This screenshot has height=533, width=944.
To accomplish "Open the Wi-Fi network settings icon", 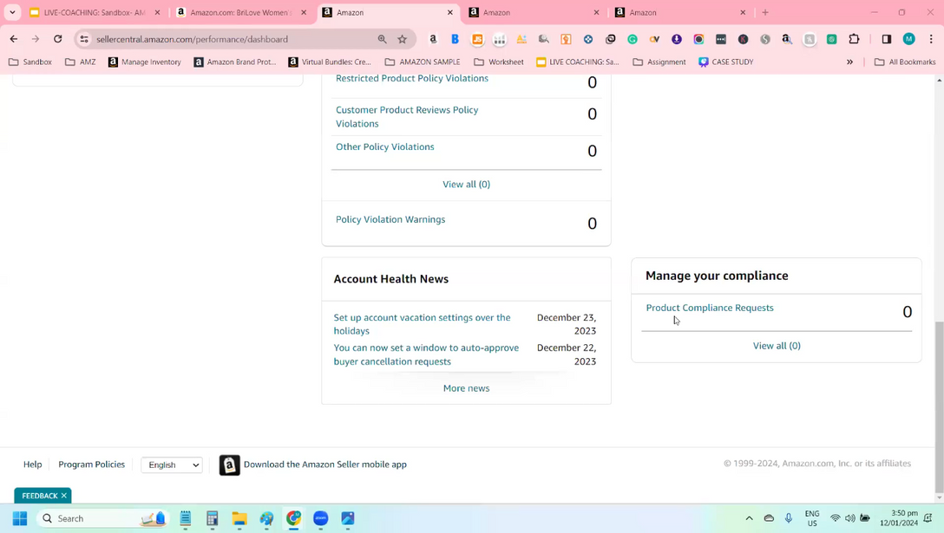I will click(x=835, y=518).
